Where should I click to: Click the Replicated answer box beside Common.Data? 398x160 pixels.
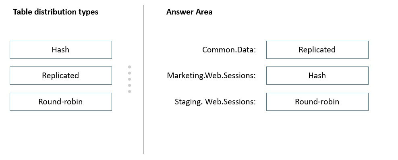317,50
